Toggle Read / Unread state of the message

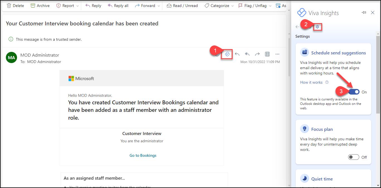pos(182,5)
